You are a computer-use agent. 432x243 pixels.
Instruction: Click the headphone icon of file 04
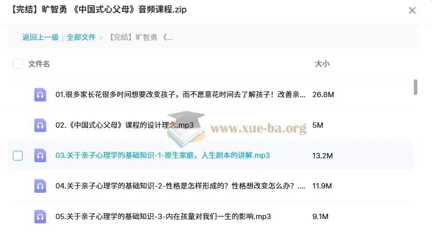40,186
